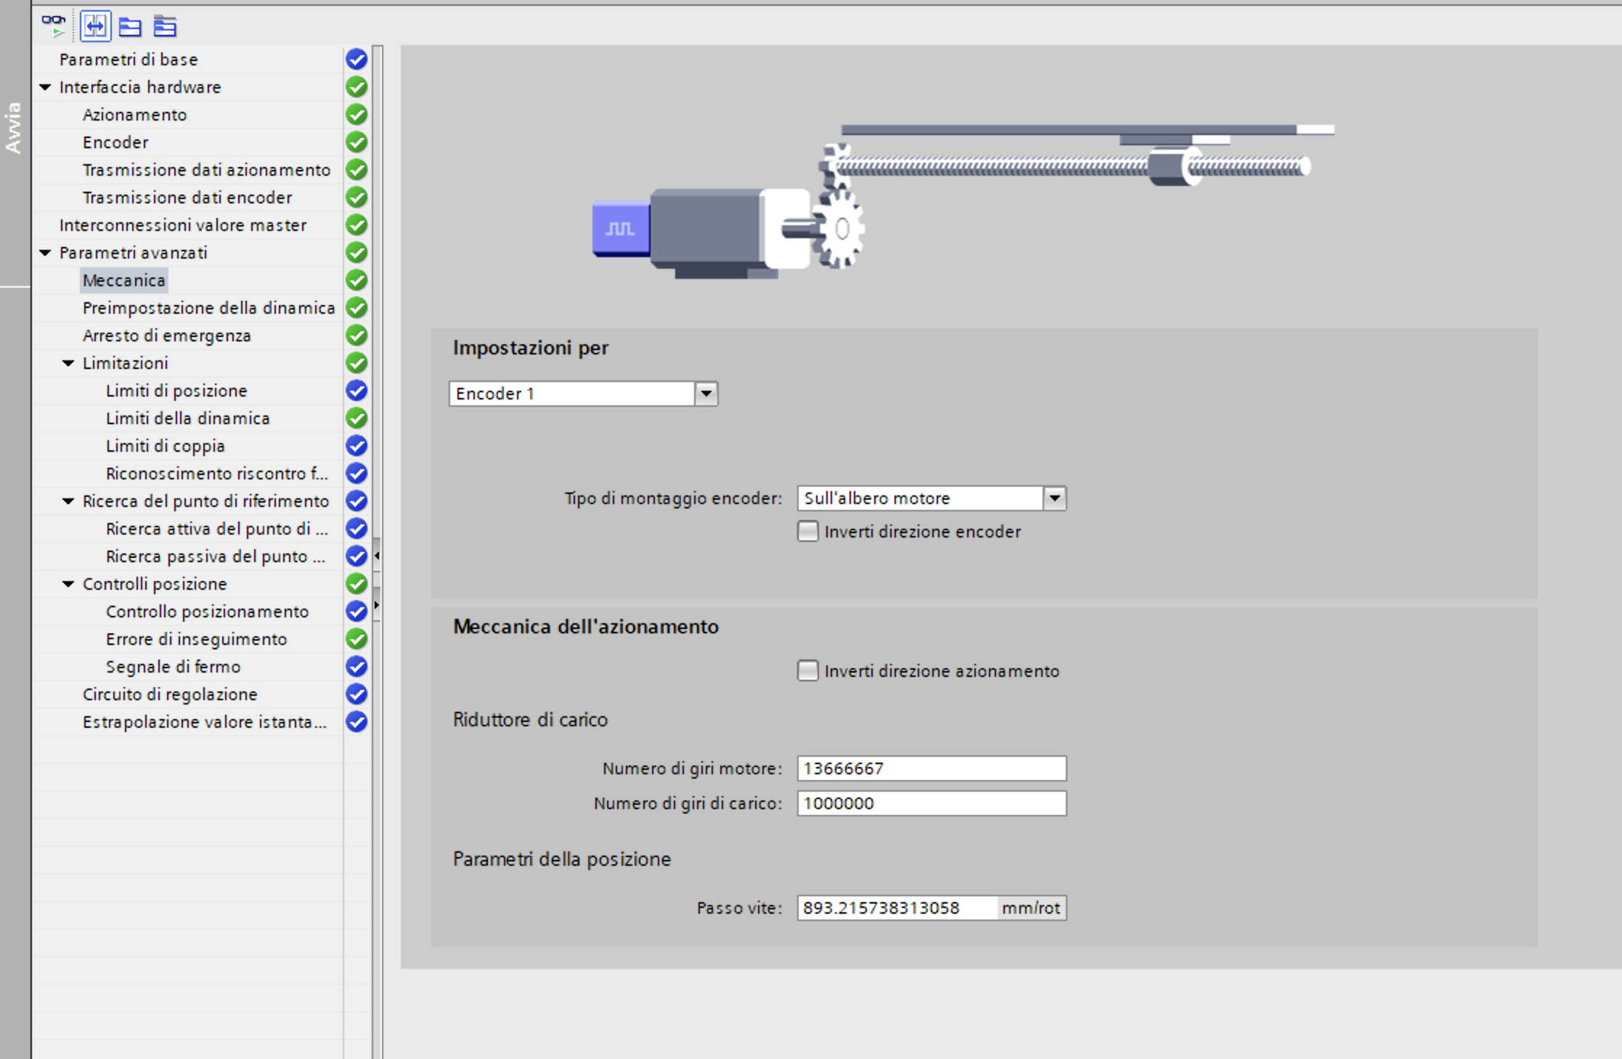
Task: Click green checkmark status next to Encoder
Action: point(356,142)
